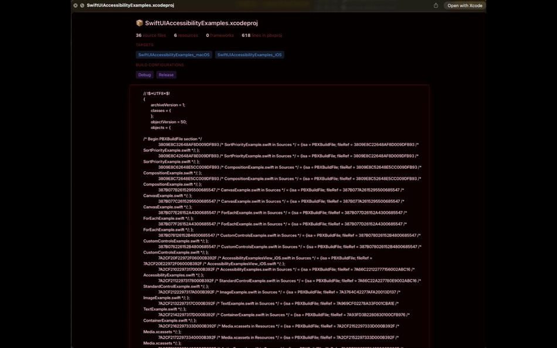Click the 'objectVersion = 50;' line
This screenshot has width=557, height=348.
(x=169, y=122)
